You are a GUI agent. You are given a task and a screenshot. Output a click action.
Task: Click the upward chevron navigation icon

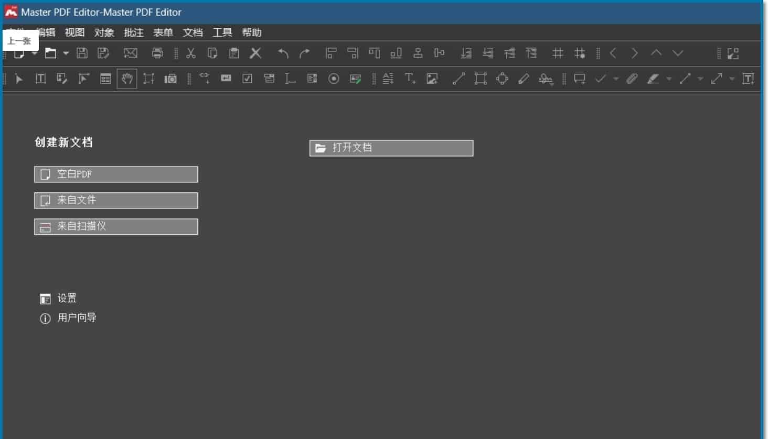656,53
